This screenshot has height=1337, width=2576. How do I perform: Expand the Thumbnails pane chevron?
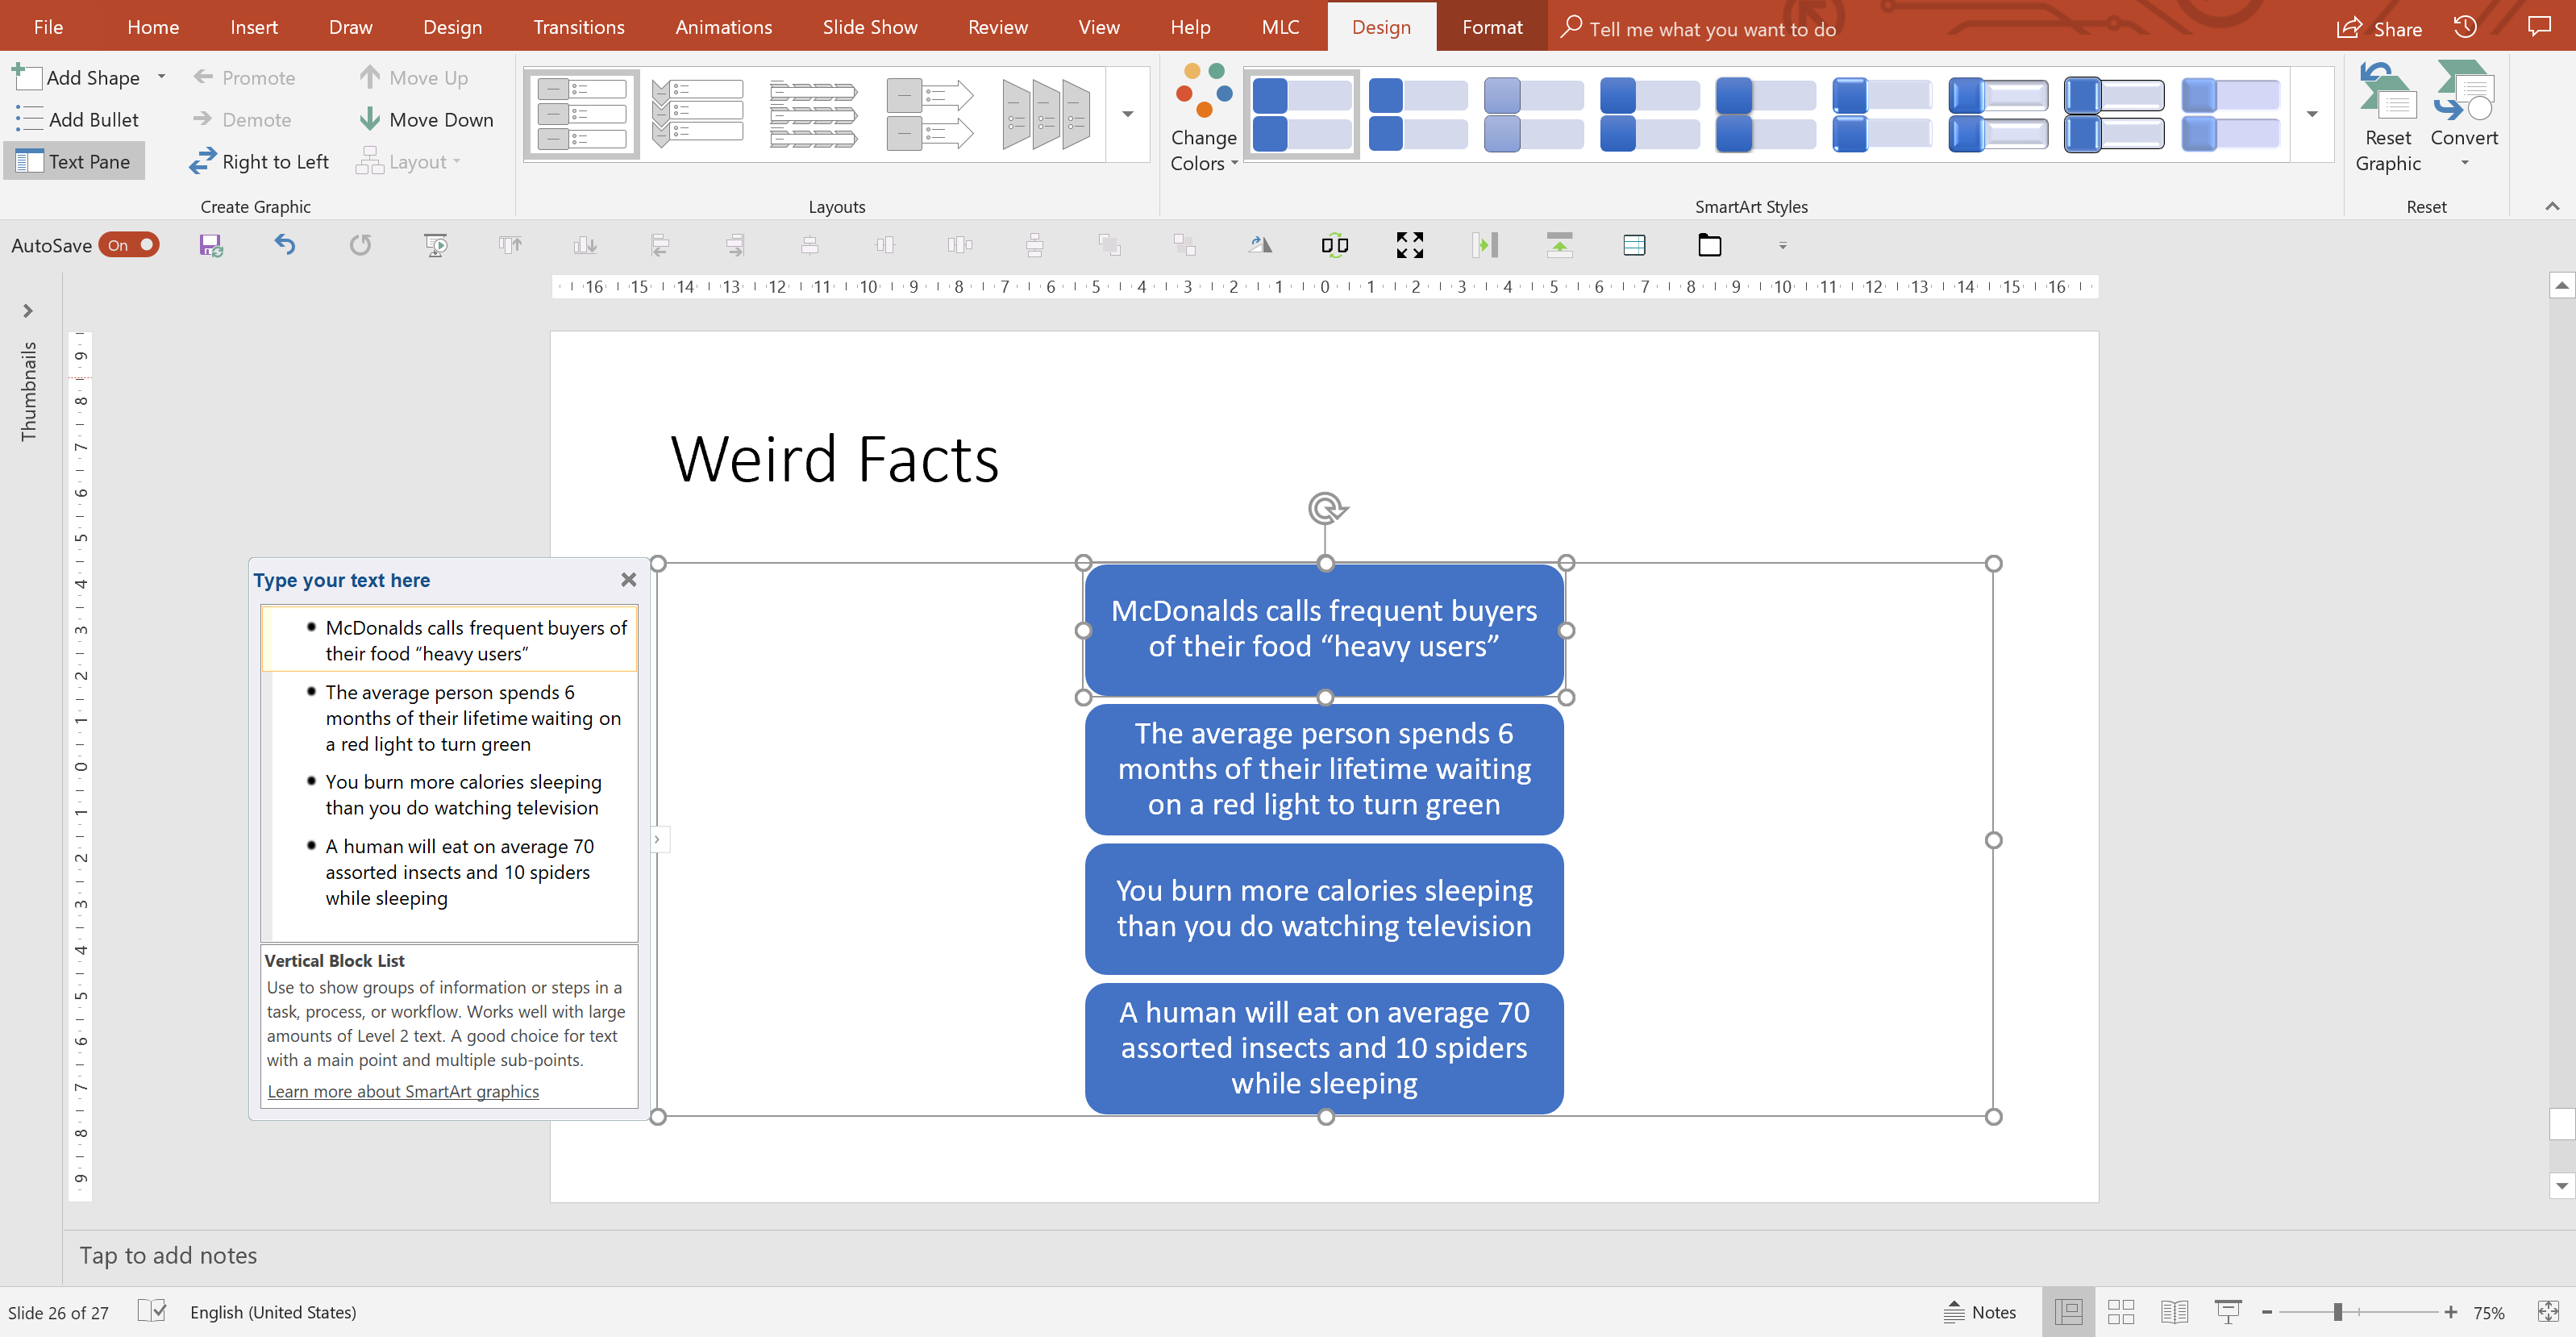[28, 311]
